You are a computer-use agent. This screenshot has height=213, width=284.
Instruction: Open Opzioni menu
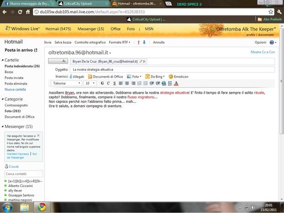(x=261, y=43)
